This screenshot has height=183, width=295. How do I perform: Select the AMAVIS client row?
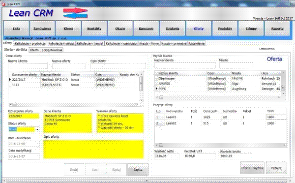218,84
